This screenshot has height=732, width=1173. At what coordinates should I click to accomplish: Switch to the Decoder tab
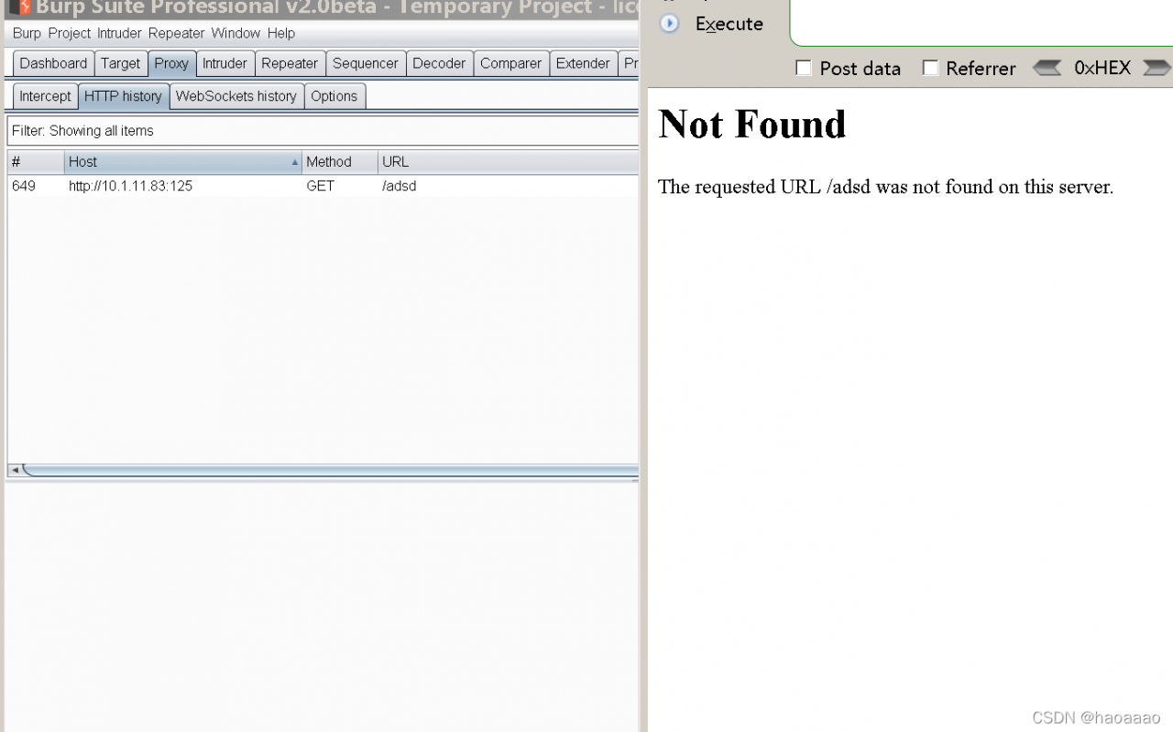439,63
